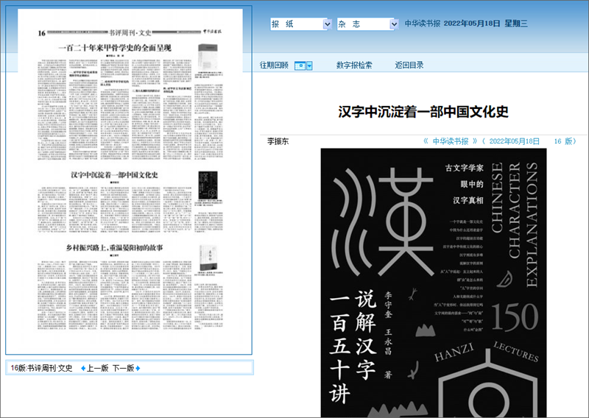Click the book cover thumbnail beside 甲骨学史 article

point(208,57)
